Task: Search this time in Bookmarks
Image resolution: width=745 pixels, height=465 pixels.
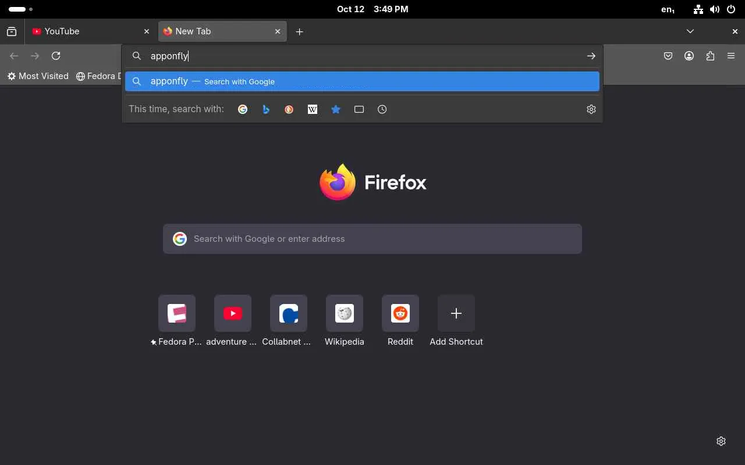Action: [x=336, y=109]
